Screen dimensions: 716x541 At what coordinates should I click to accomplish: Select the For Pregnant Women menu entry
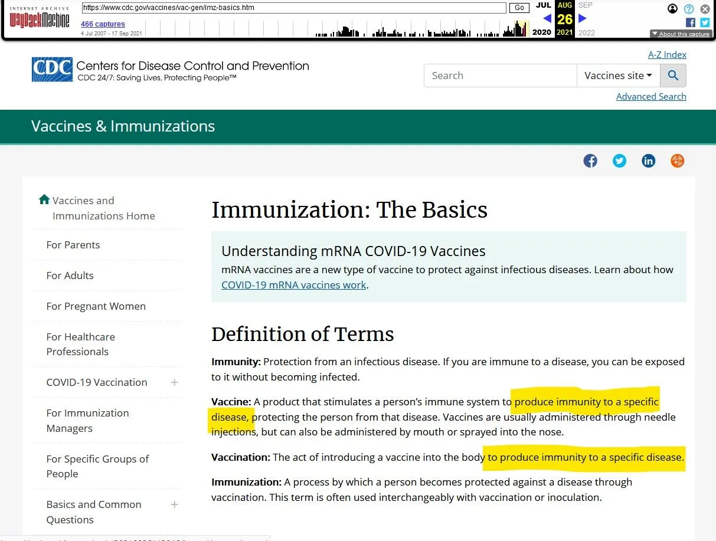pyautogui.click(x=96, y=306)
